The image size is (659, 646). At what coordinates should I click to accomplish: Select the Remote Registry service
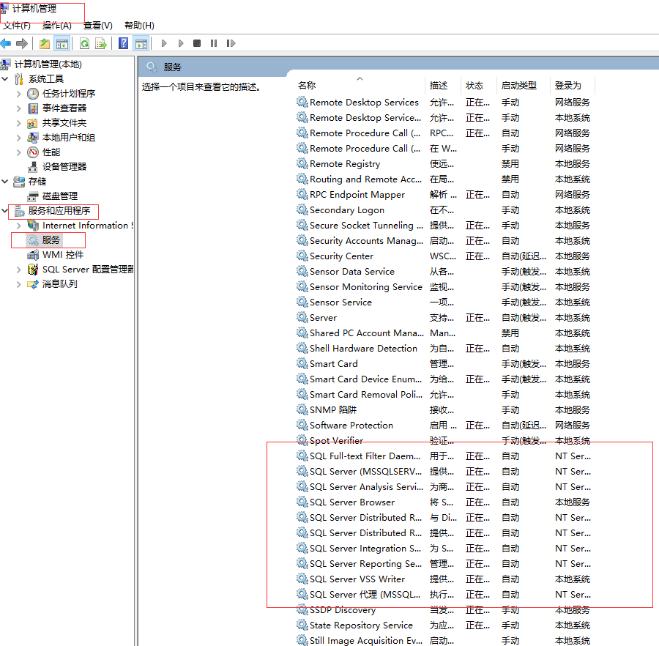pos(444,164)
